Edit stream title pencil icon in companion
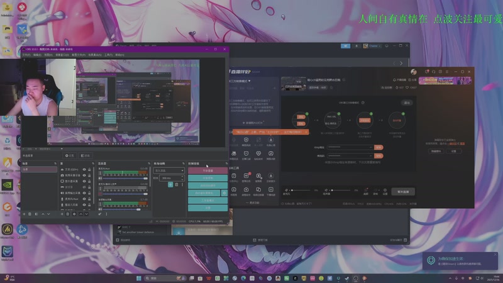Screen dimensions: 503x283 344,80
